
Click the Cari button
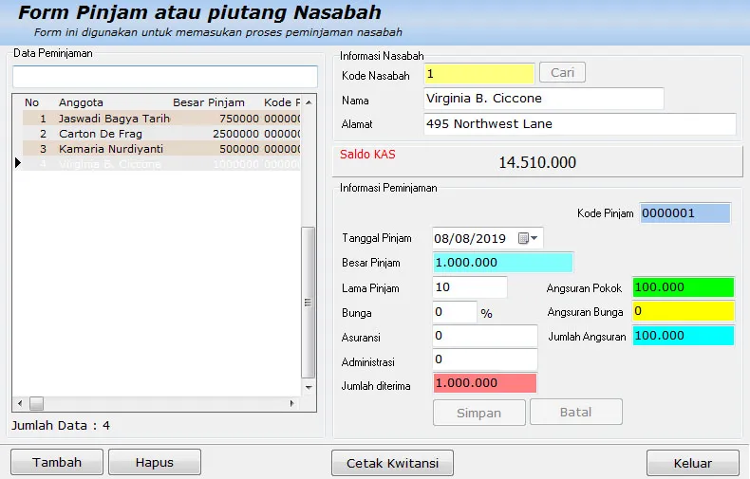point(562,73)
